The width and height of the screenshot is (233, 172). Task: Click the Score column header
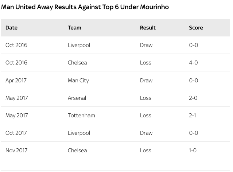click(196, 28)
